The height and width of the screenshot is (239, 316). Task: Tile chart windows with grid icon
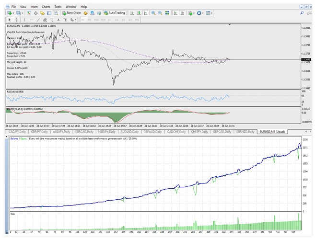(167, 13)
